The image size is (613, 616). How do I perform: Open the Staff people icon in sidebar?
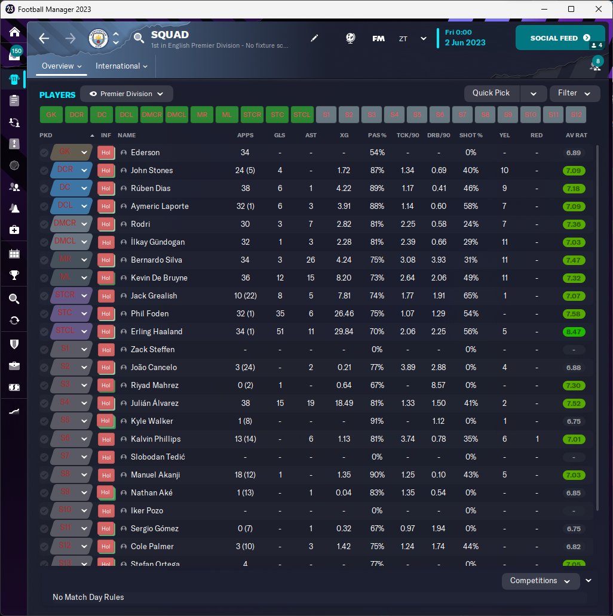(x=14, y=187)
